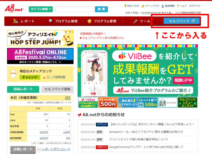Open the 確定申告 income tax notice
212x155 pixels.
(x=138, y=139)
